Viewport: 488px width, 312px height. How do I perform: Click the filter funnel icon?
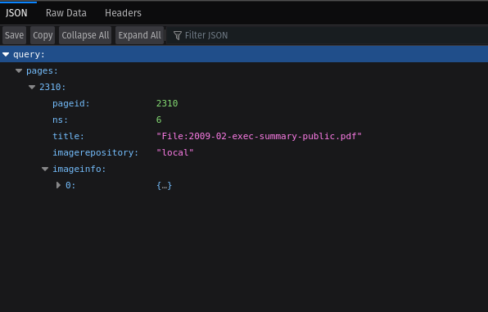click(x=178, y=35)
